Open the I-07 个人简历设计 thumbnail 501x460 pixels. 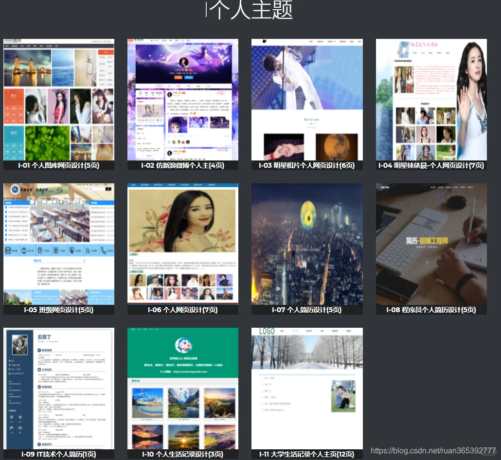306,242
